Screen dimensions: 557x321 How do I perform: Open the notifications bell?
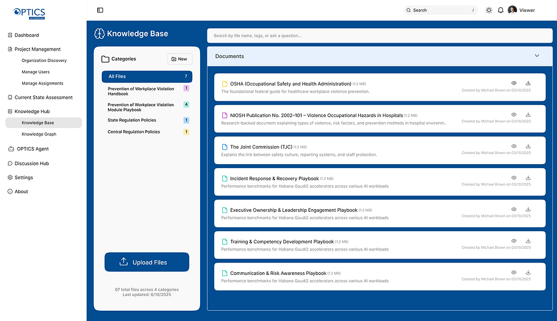click(501, 10)
